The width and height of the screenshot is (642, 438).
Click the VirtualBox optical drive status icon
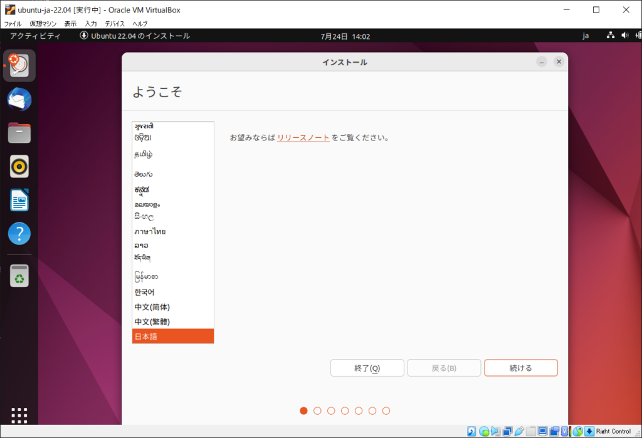[484, 431]
